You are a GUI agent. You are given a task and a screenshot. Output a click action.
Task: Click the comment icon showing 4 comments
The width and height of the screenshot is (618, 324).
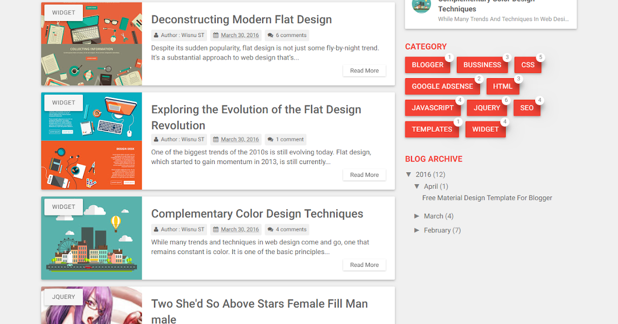[270, 229]
